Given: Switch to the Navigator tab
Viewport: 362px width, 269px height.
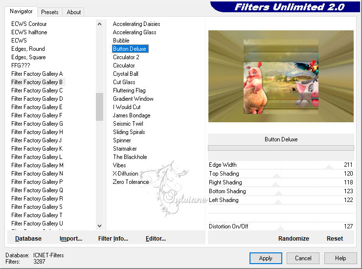Looking at the screenshot, I should click(x=21, y=11).
